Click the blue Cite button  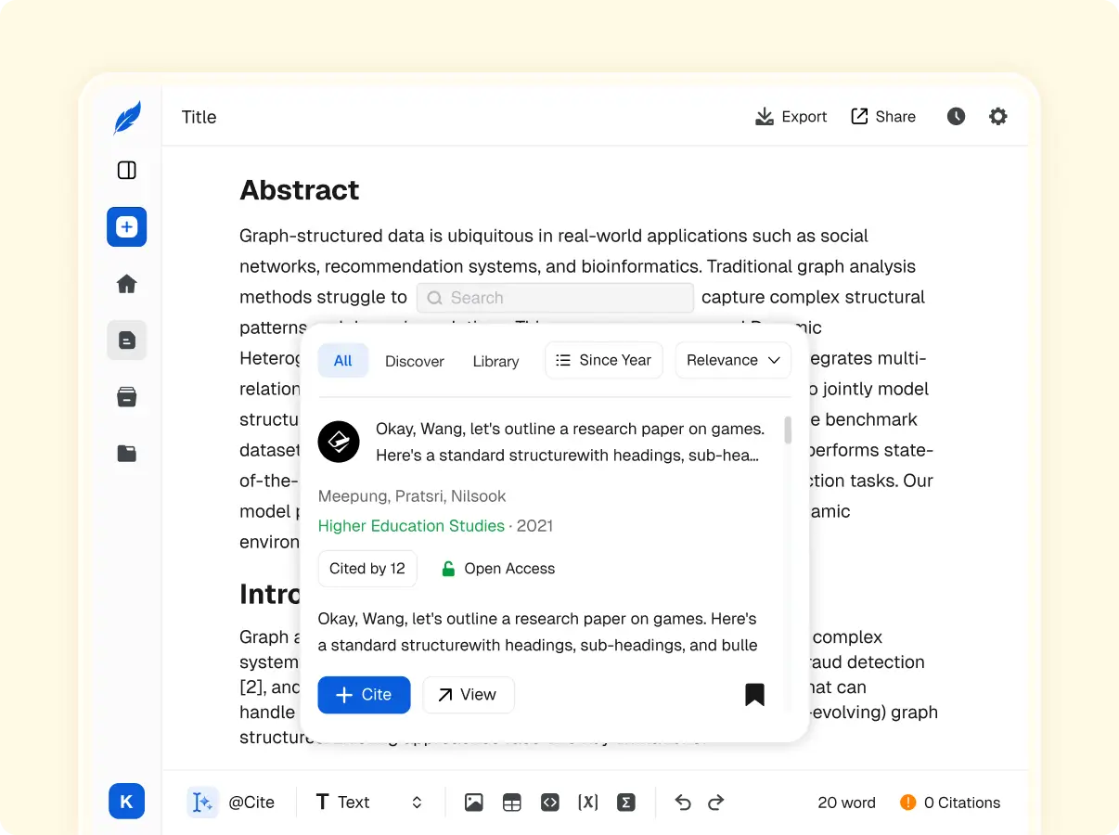click(x=364, y=695)
